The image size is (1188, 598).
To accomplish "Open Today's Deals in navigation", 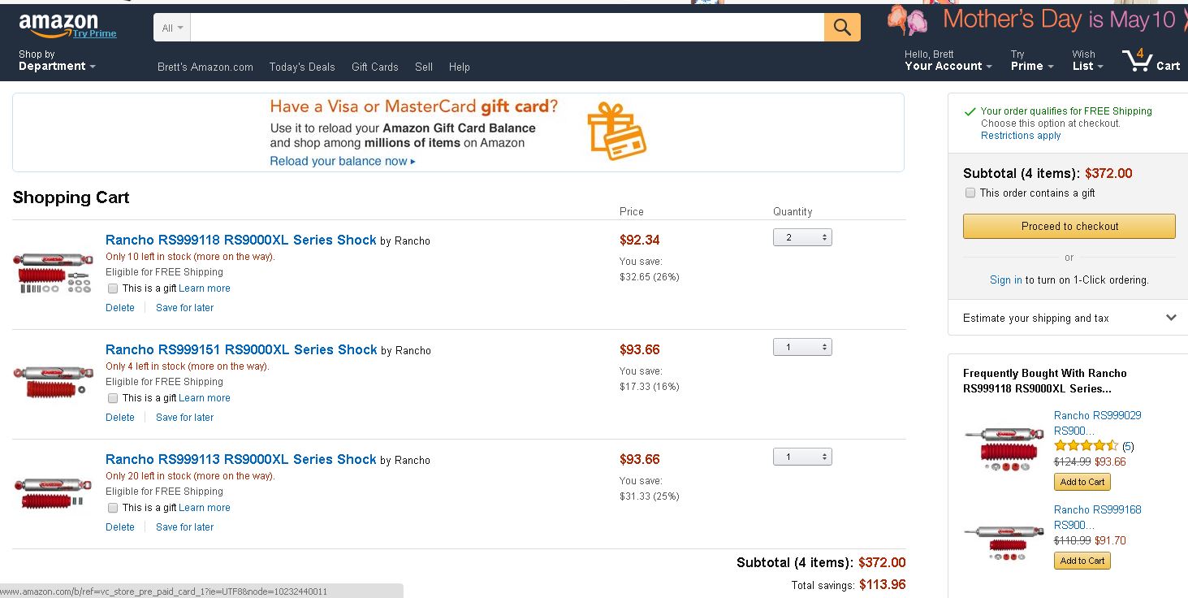I will click(x=302, y=67).
